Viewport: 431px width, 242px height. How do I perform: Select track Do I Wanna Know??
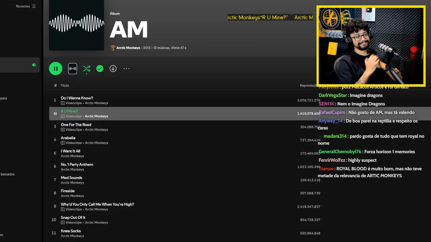click(77, 98)
